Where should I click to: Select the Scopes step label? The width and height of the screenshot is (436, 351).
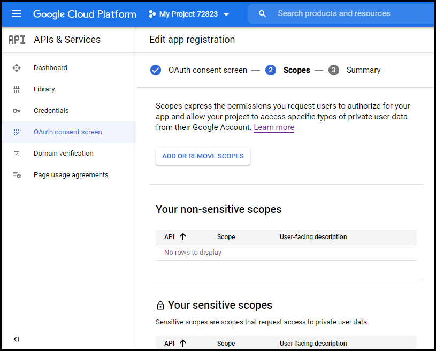[x=297, y=70]
